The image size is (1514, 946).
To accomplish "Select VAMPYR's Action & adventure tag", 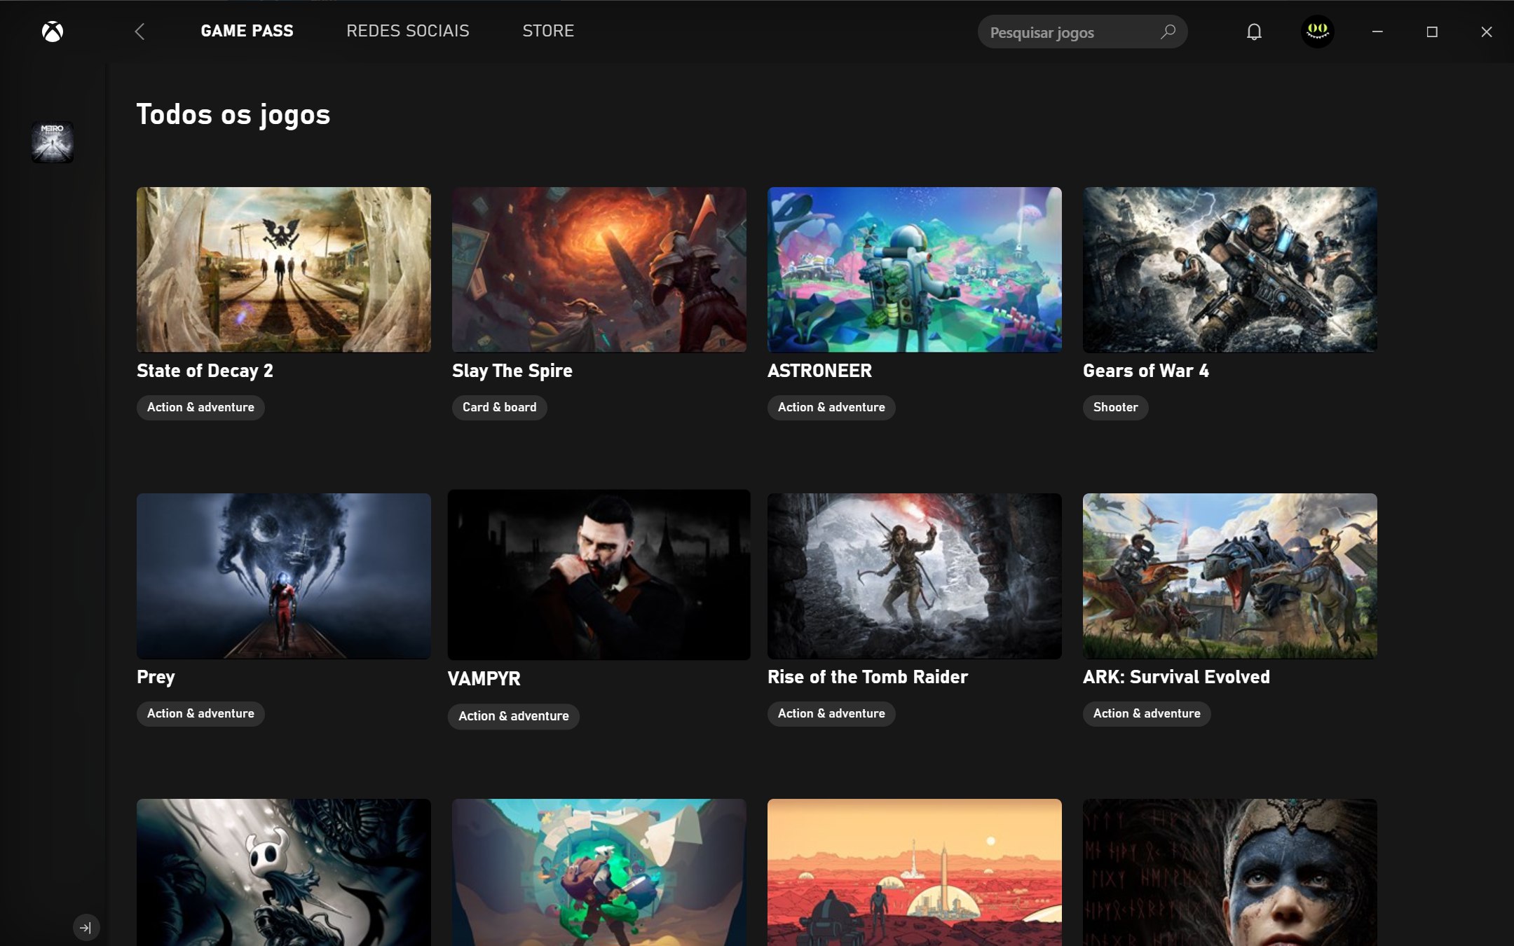I will pyautogui.click(x=514, y=716).
